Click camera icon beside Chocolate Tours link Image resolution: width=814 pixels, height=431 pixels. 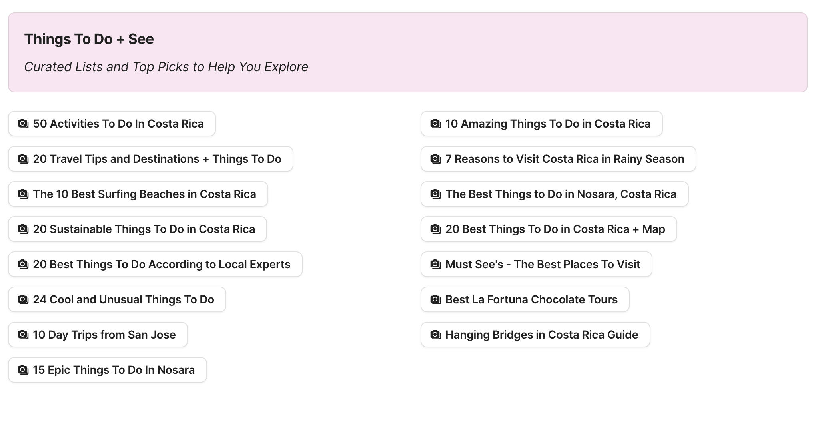pyautogui.click(x=436, y=299)
